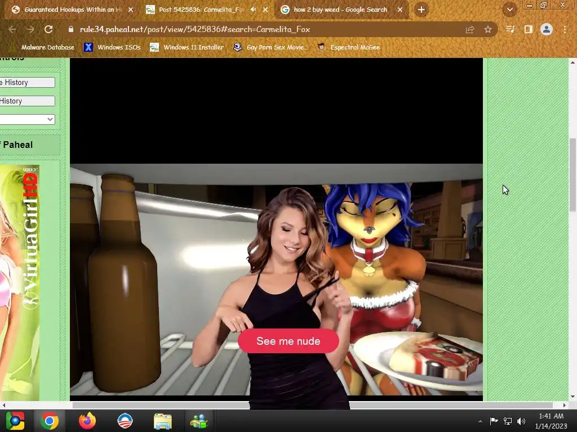The image size is (577, 432).
Task: Click the red See me nude button
Action: 288,341
